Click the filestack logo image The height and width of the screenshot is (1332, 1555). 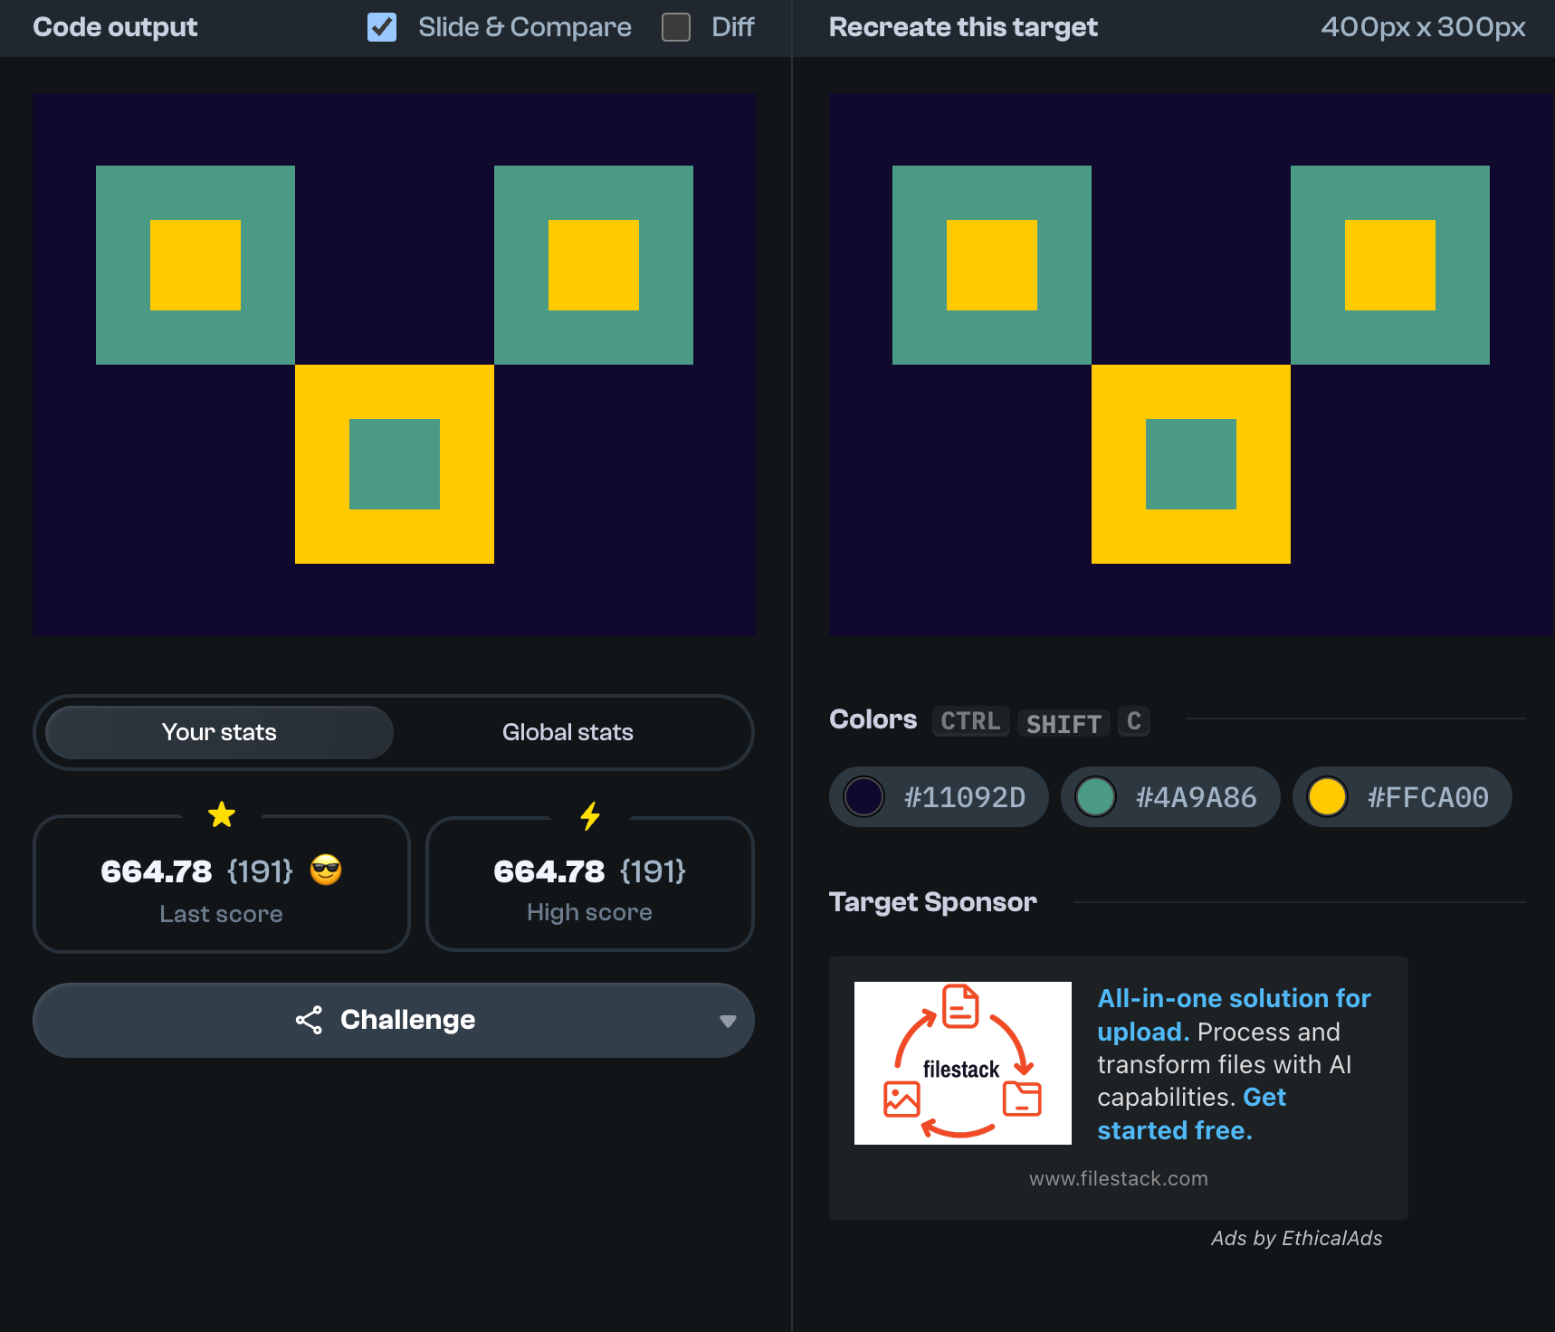962,1062
